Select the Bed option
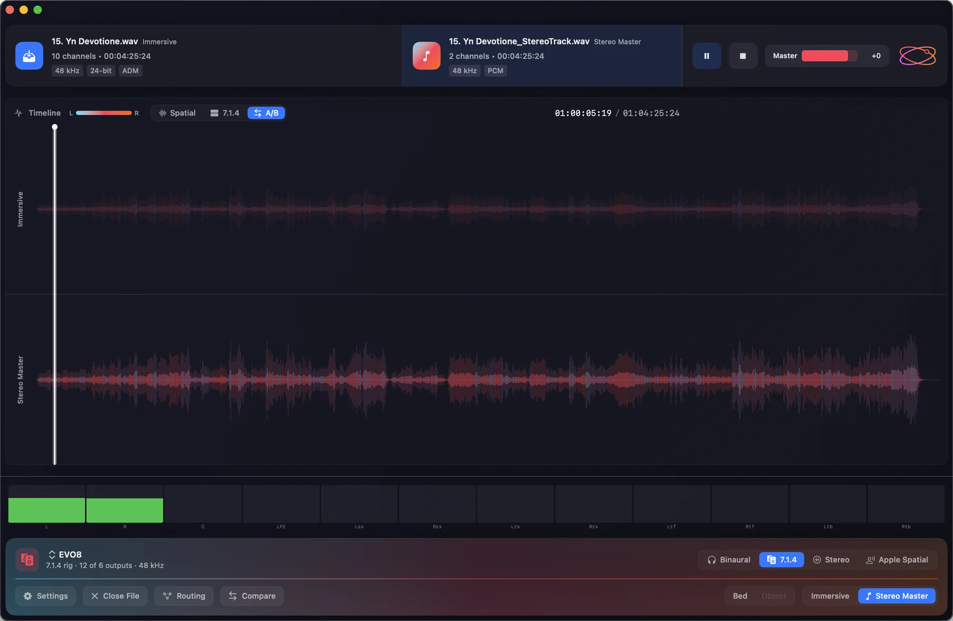 tap(740, 596)
